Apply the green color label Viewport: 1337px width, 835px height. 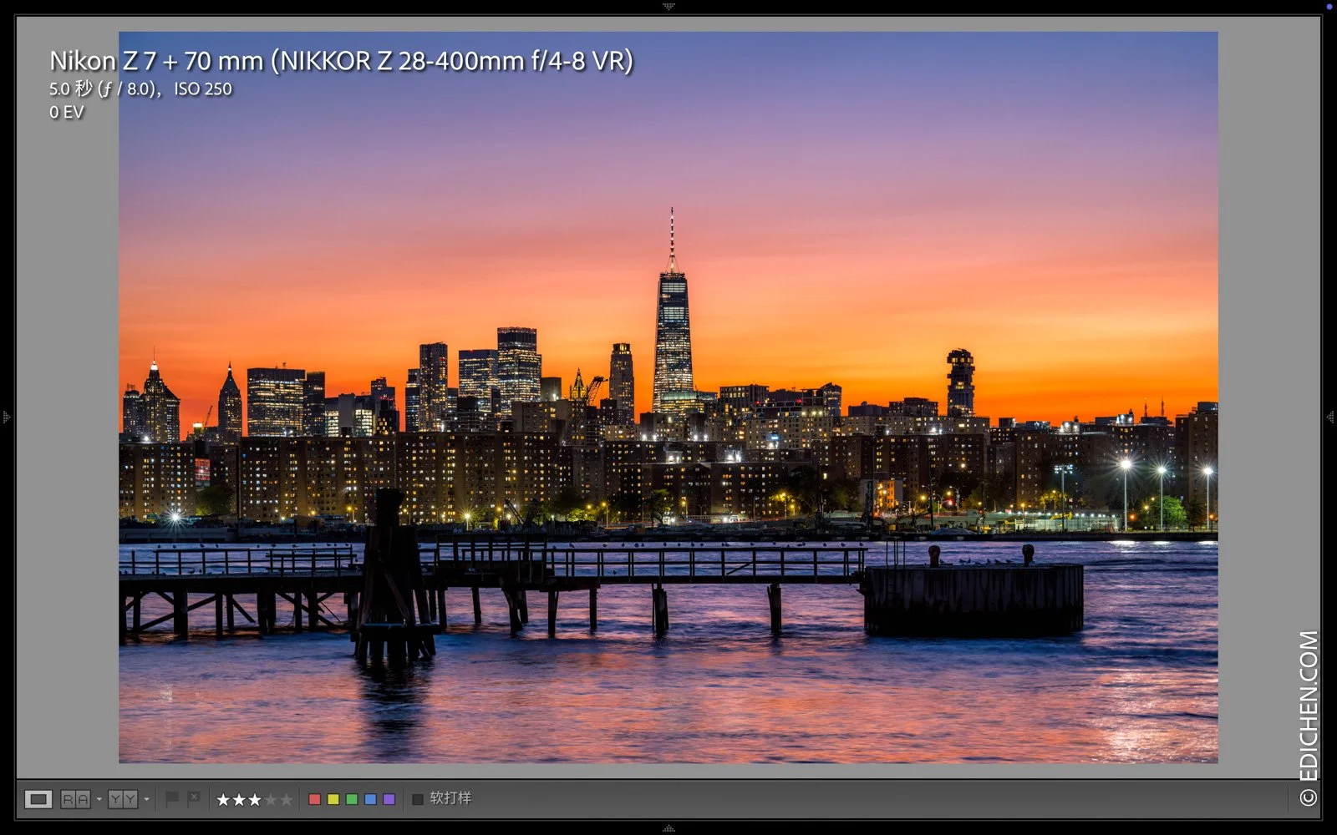pyautogui.click(x=352, y=799)
